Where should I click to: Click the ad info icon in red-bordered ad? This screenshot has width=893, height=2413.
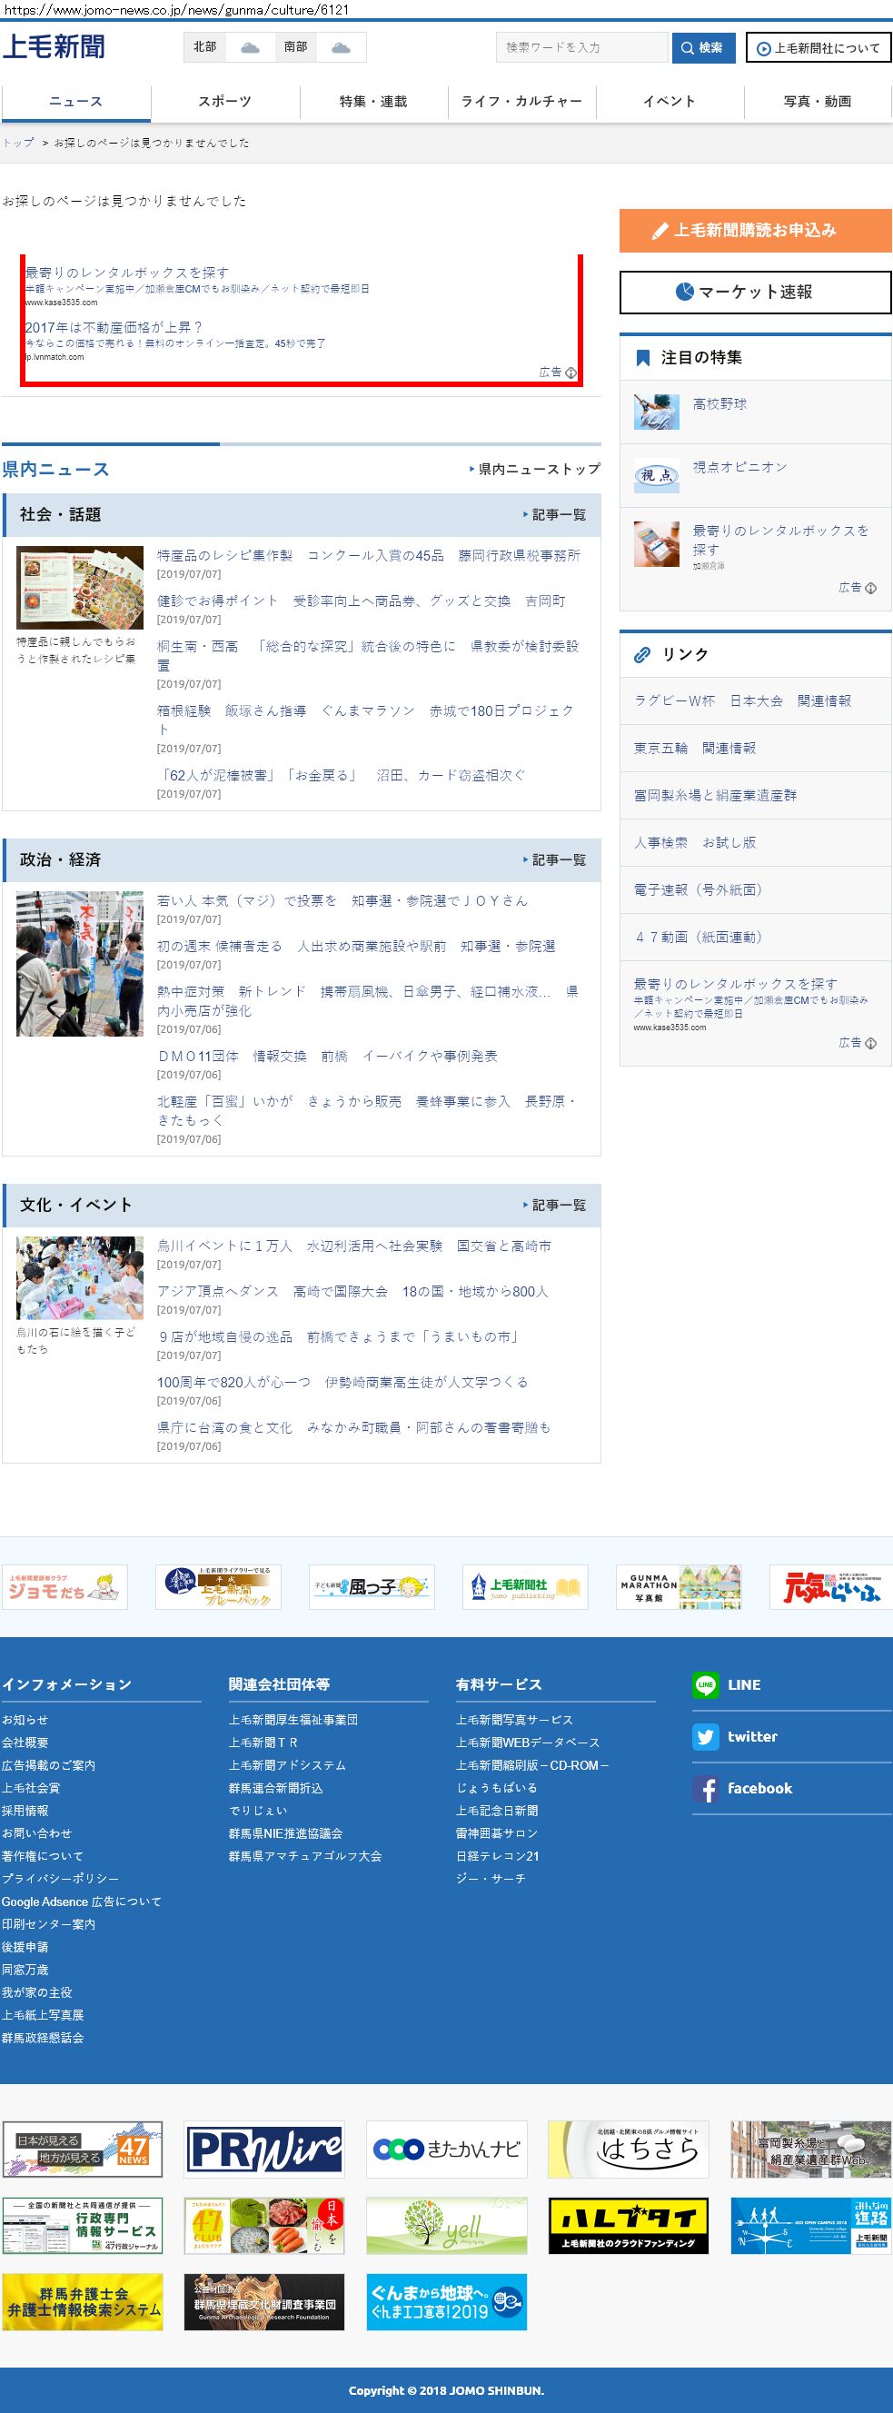[x=571, y=372]
